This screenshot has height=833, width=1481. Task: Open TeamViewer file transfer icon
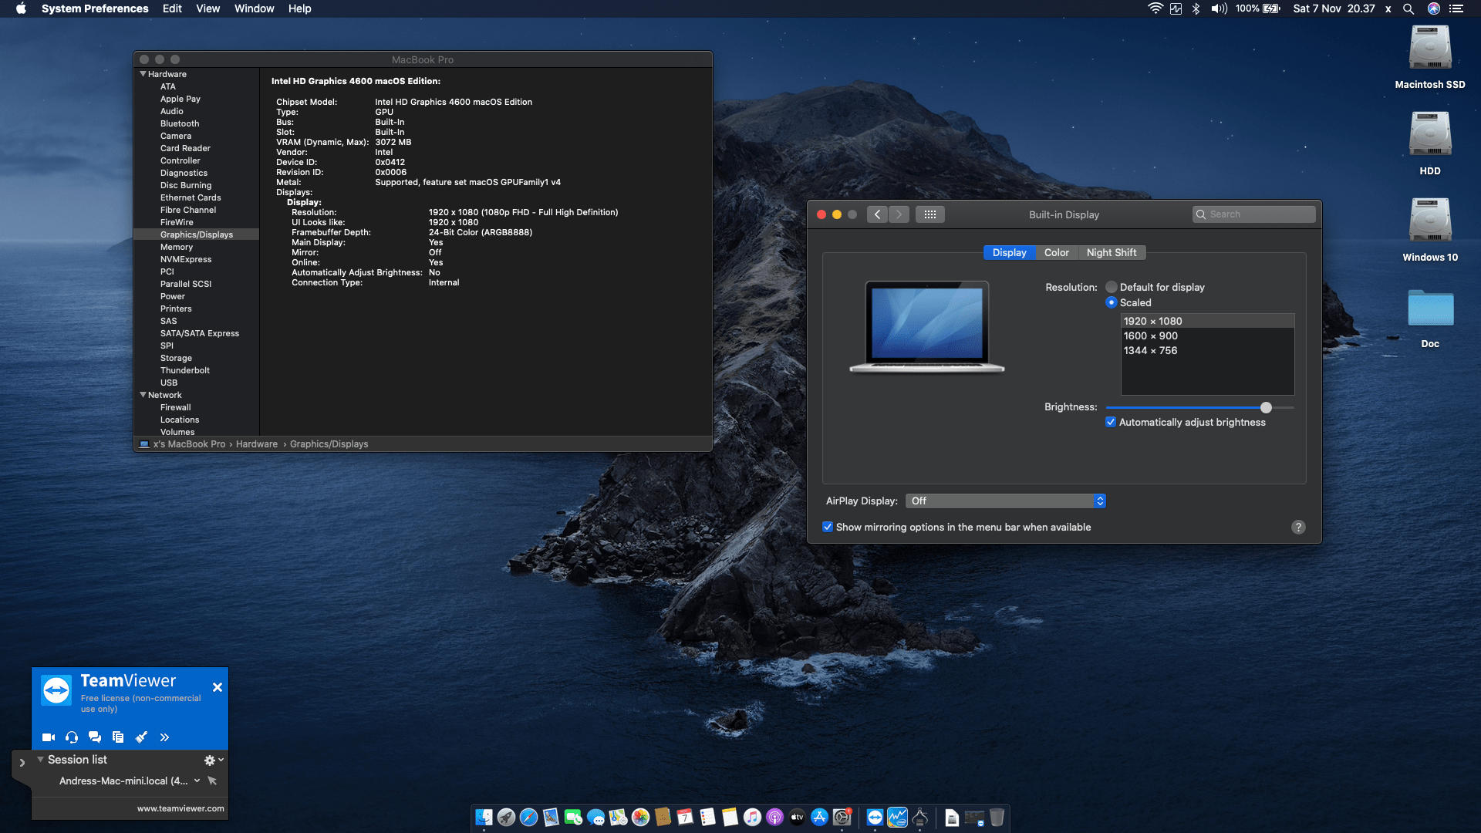[118, 737]
